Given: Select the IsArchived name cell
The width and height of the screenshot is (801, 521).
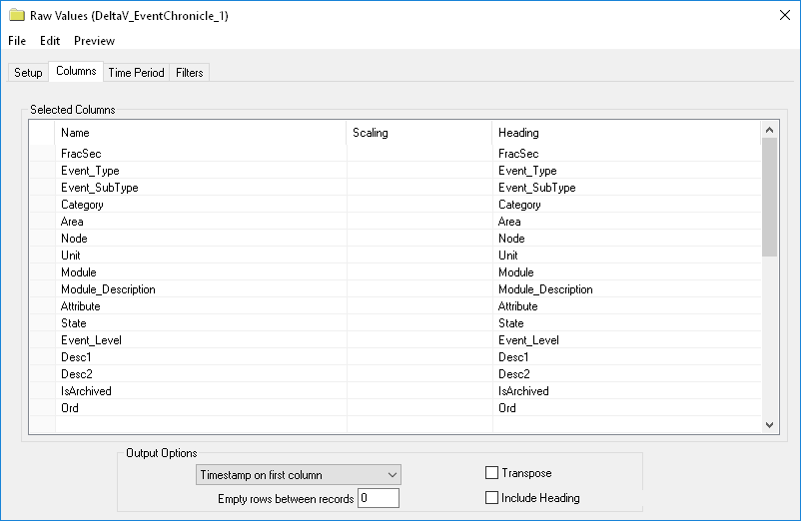Looking at the screenshot, I should tap(200, 391).
